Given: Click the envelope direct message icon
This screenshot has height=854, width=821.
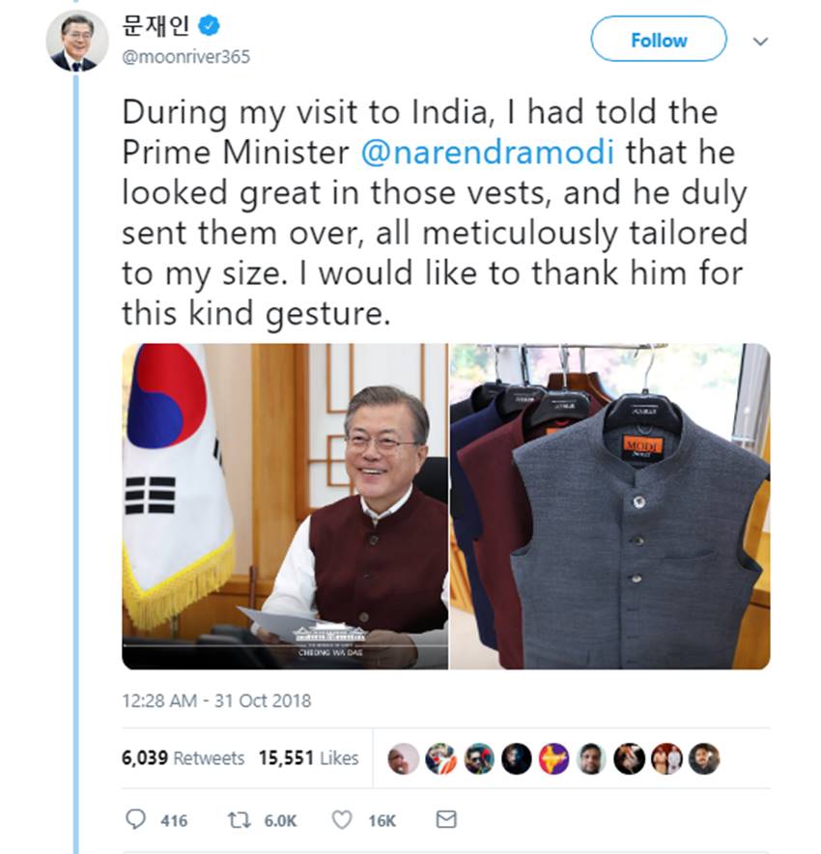Looking at the screenshot, I should [445, 819].
